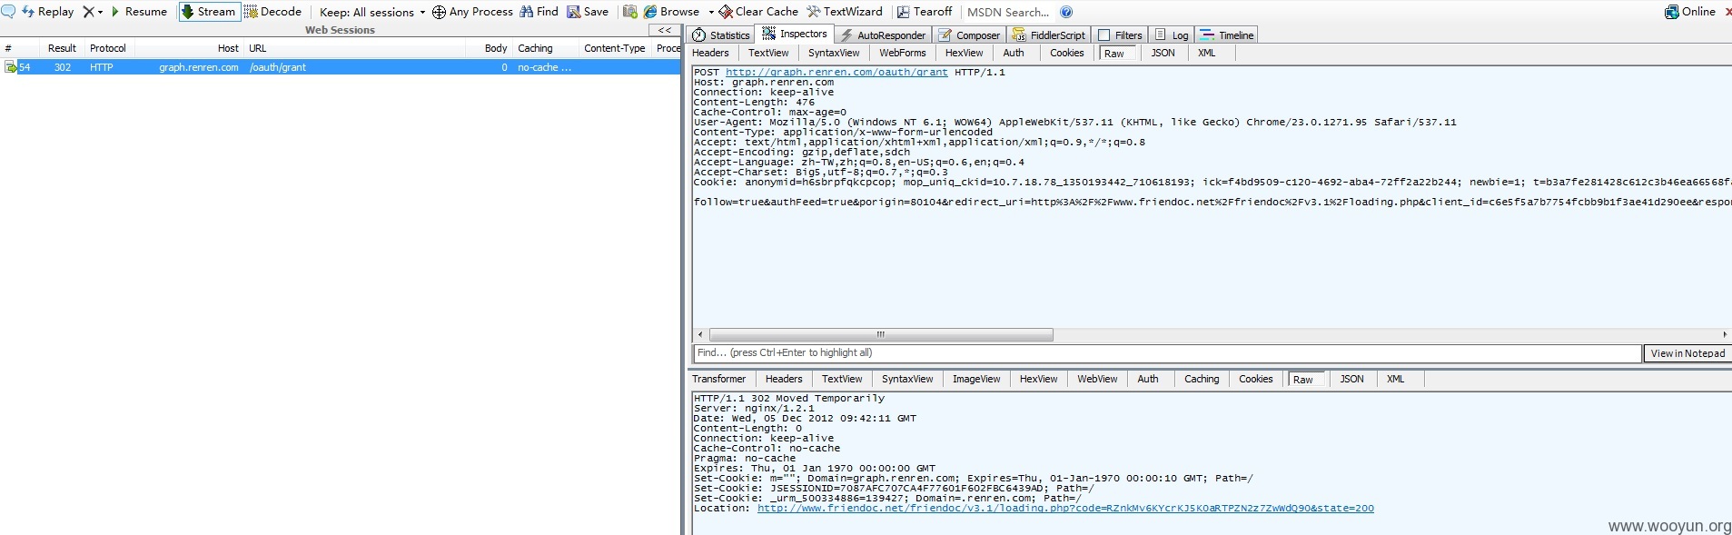Replay the selected session
This screenshot has width=1732, height=535.
(x=47, y=12)
